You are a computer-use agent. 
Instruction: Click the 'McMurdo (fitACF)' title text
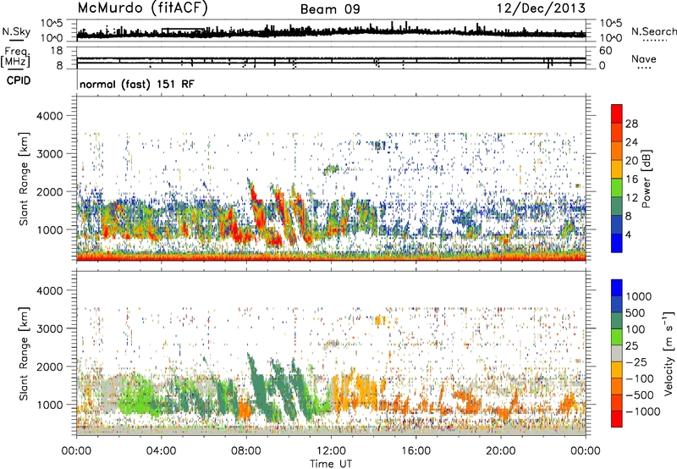142,8
